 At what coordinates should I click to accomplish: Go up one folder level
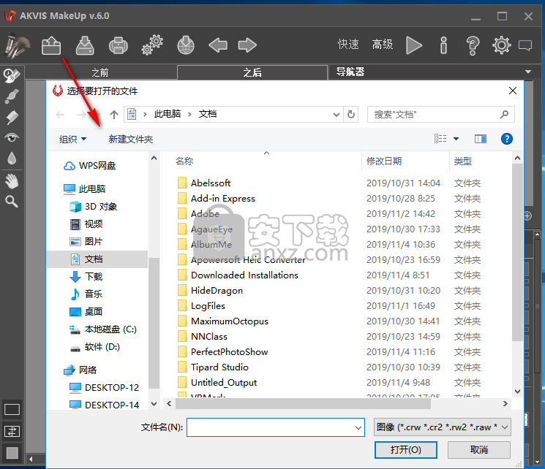coord(114,115)
